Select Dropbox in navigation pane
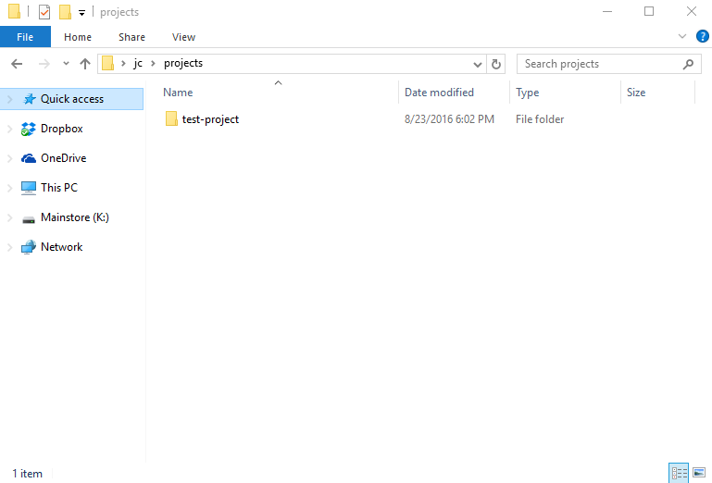 (x=61, y=129)
